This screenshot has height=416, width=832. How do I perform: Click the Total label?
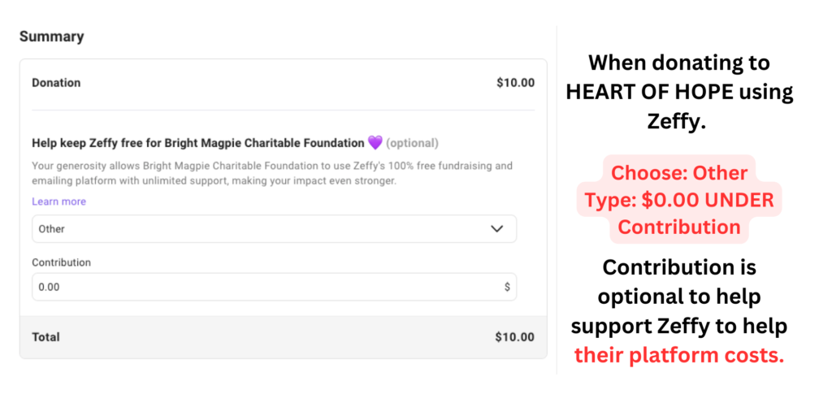(x=45, y=337)
